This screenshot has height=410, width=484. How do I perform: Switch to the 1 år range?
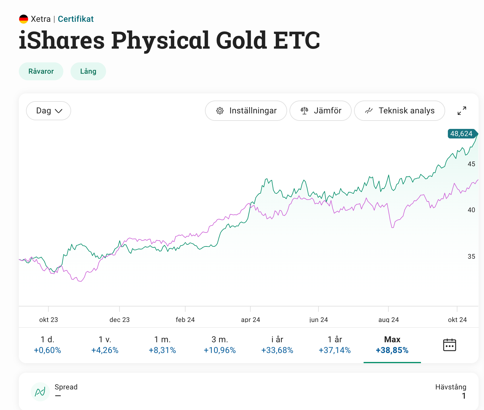coord(335,345)
